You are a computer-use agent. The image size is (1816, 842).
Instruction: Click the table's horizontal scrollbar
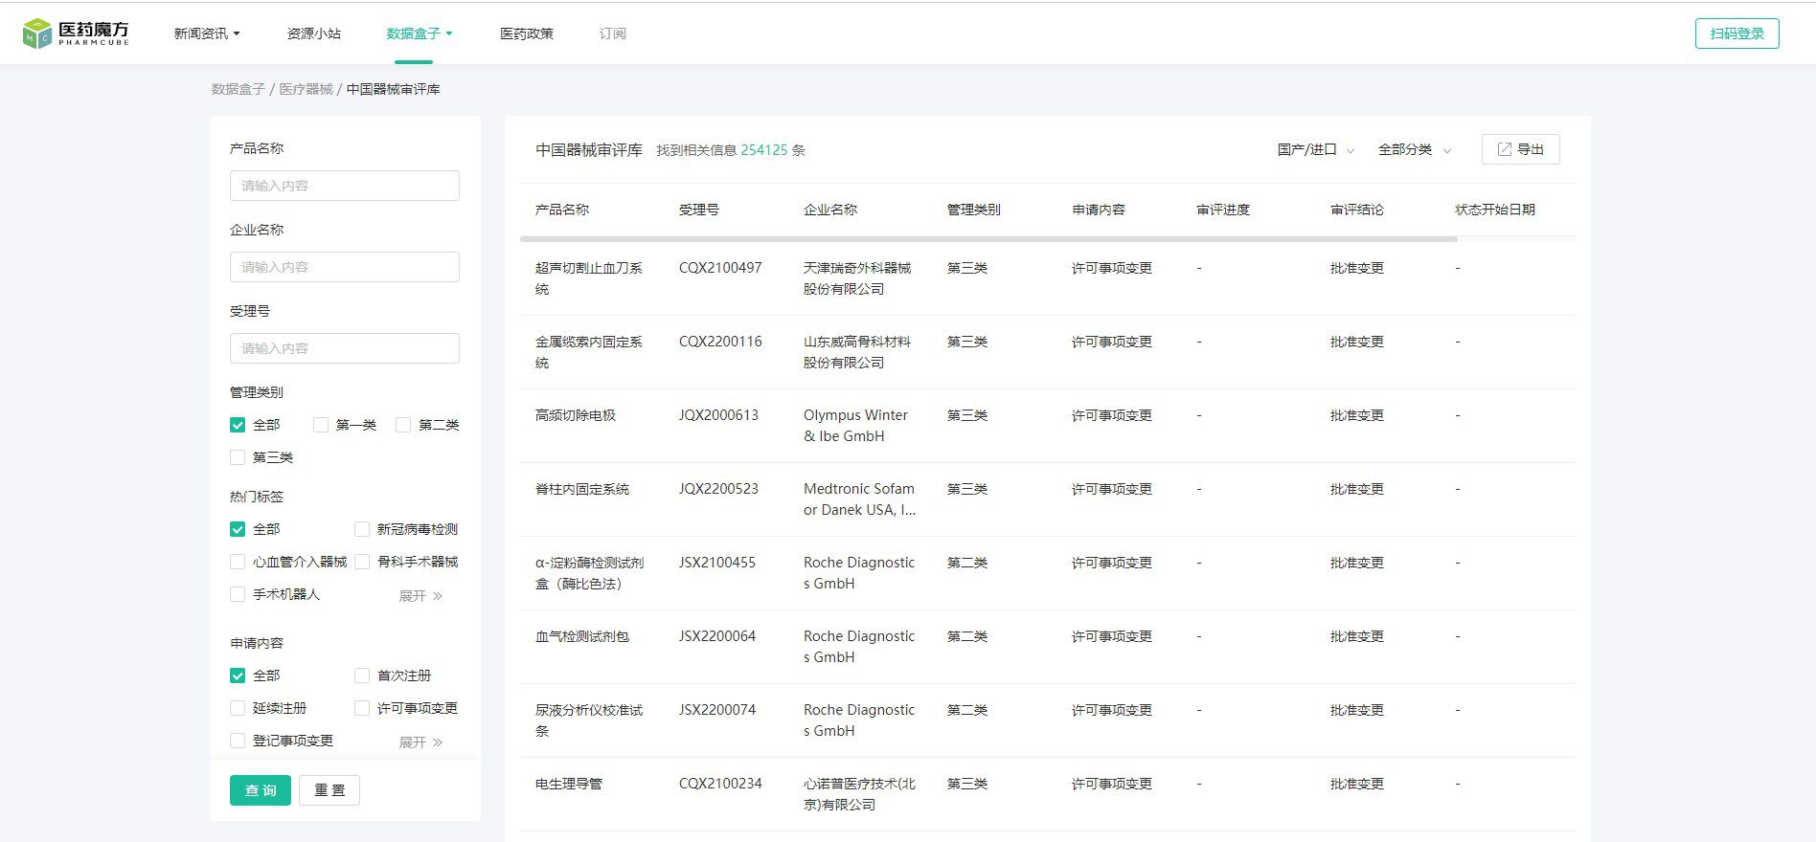(x=988, y=239)
